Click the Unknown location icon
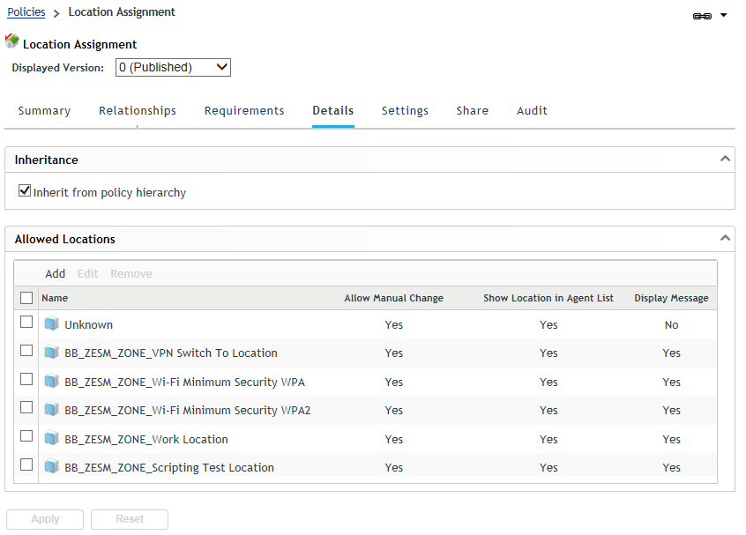The width and height of the screenshot is (746, 535). coord(52,324)
